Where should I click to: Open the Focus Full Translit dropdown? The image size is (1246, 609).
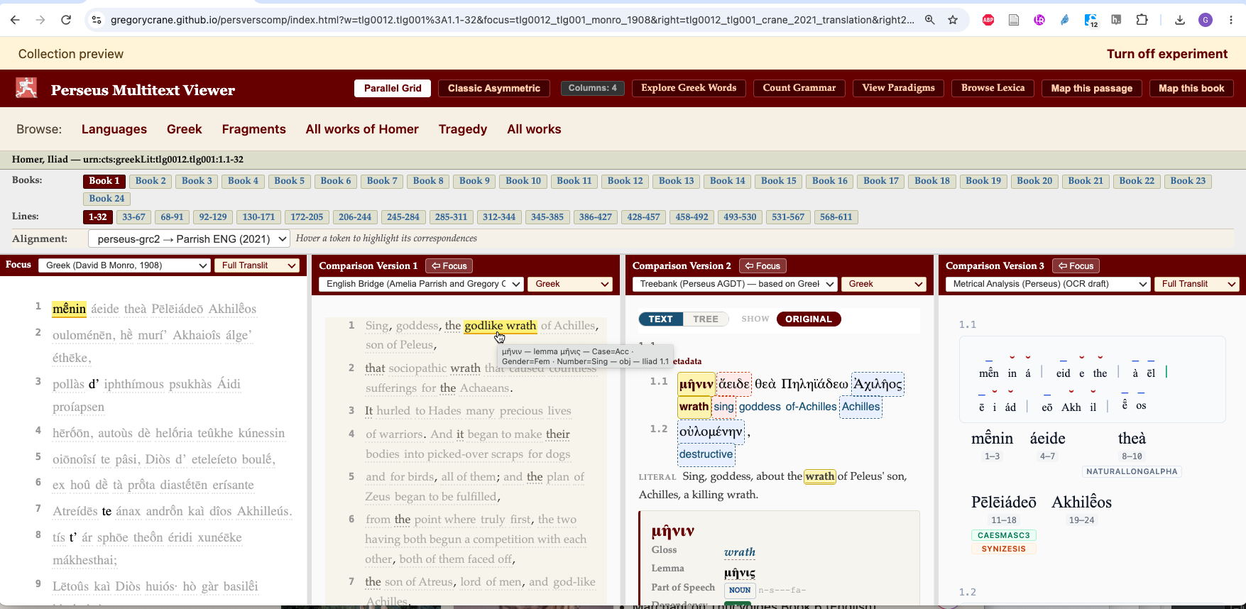[x=256, y=265]
